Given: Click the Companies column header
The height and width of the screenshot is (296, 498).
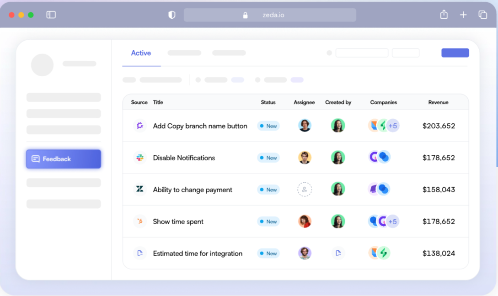Looking at the screenshot, I should 383,102.
